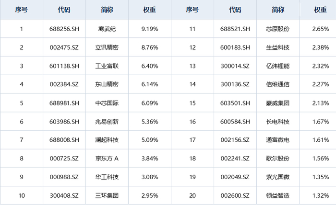Screen dimensions: 336x205
Task: Click the name 紫光国微
Action: tap(278, 177)
